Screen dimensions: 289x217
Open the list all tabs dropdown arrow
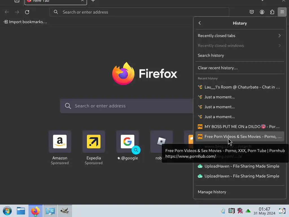(x=262, y=1)
